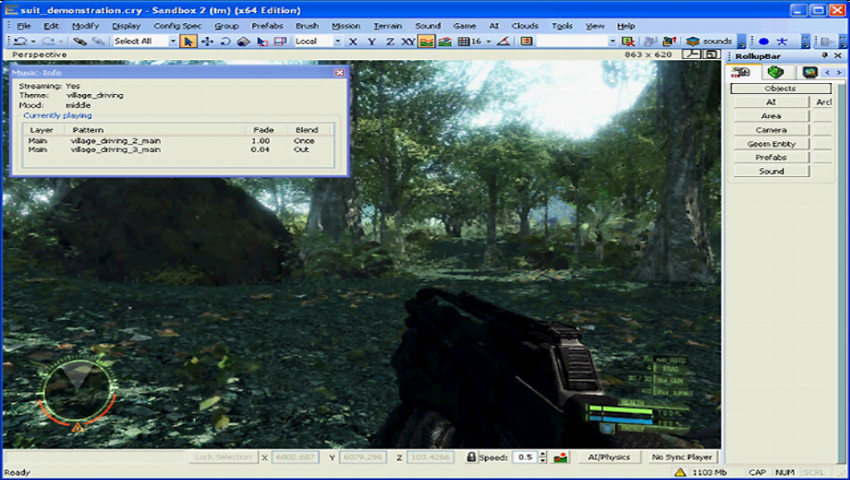Open the Prefabs menu
Image resolution: width=850 pixels, height=480 pixels.
[x=267, y=26]
